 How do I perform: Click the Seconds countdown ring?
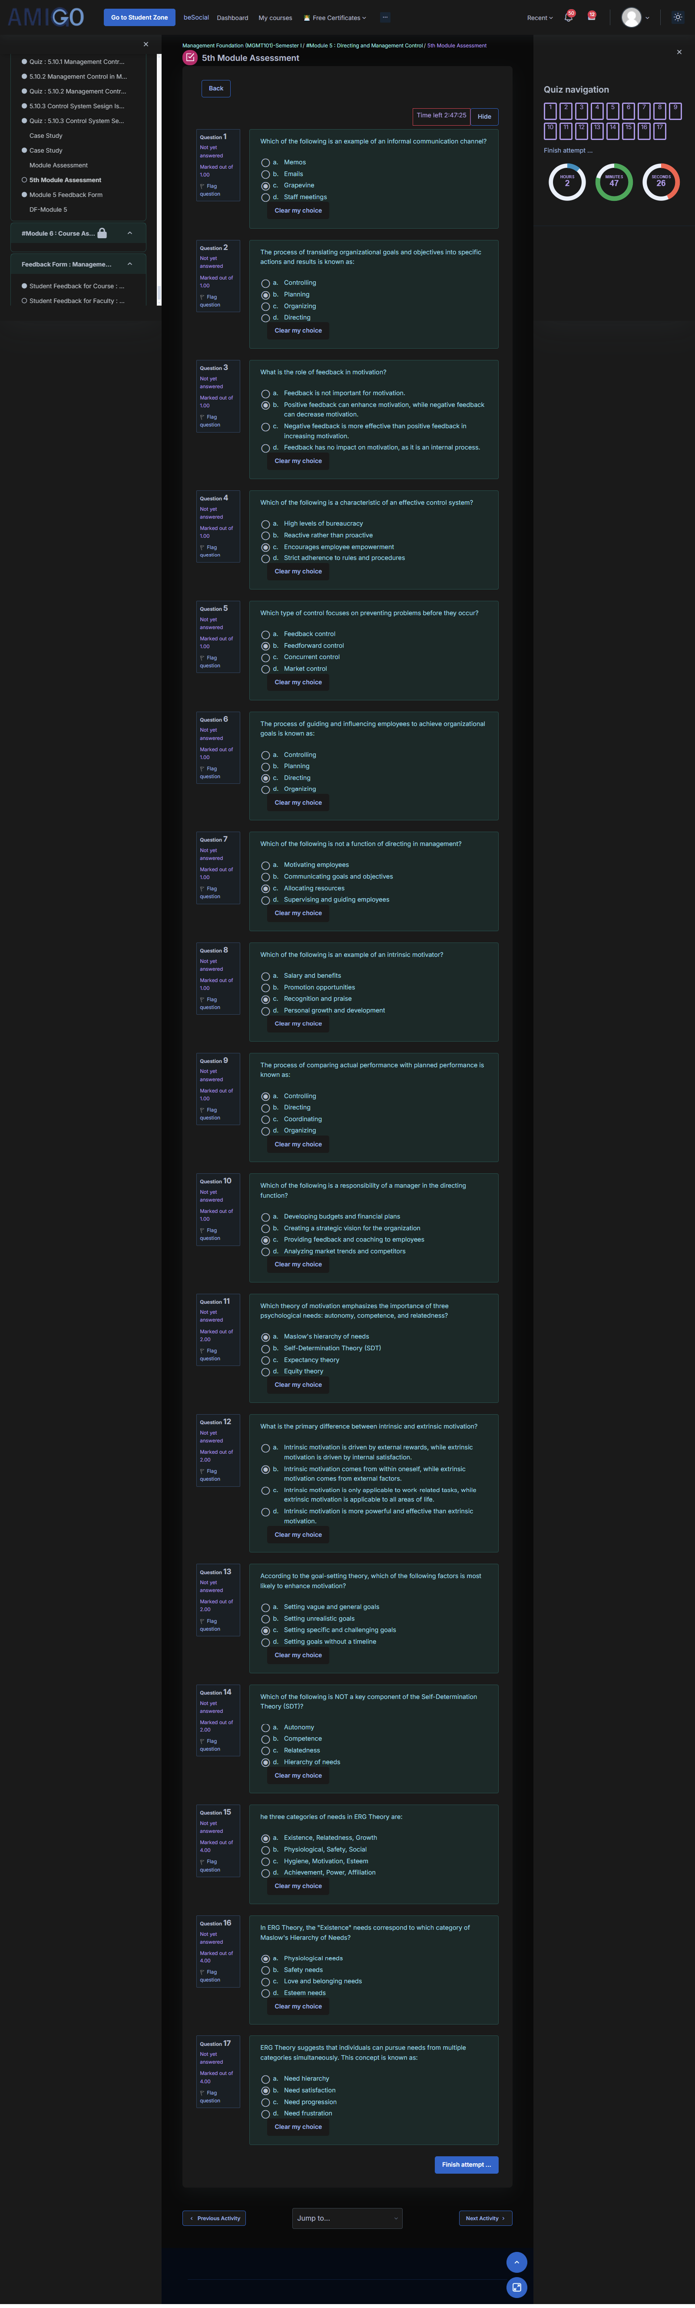coord(661,182)
